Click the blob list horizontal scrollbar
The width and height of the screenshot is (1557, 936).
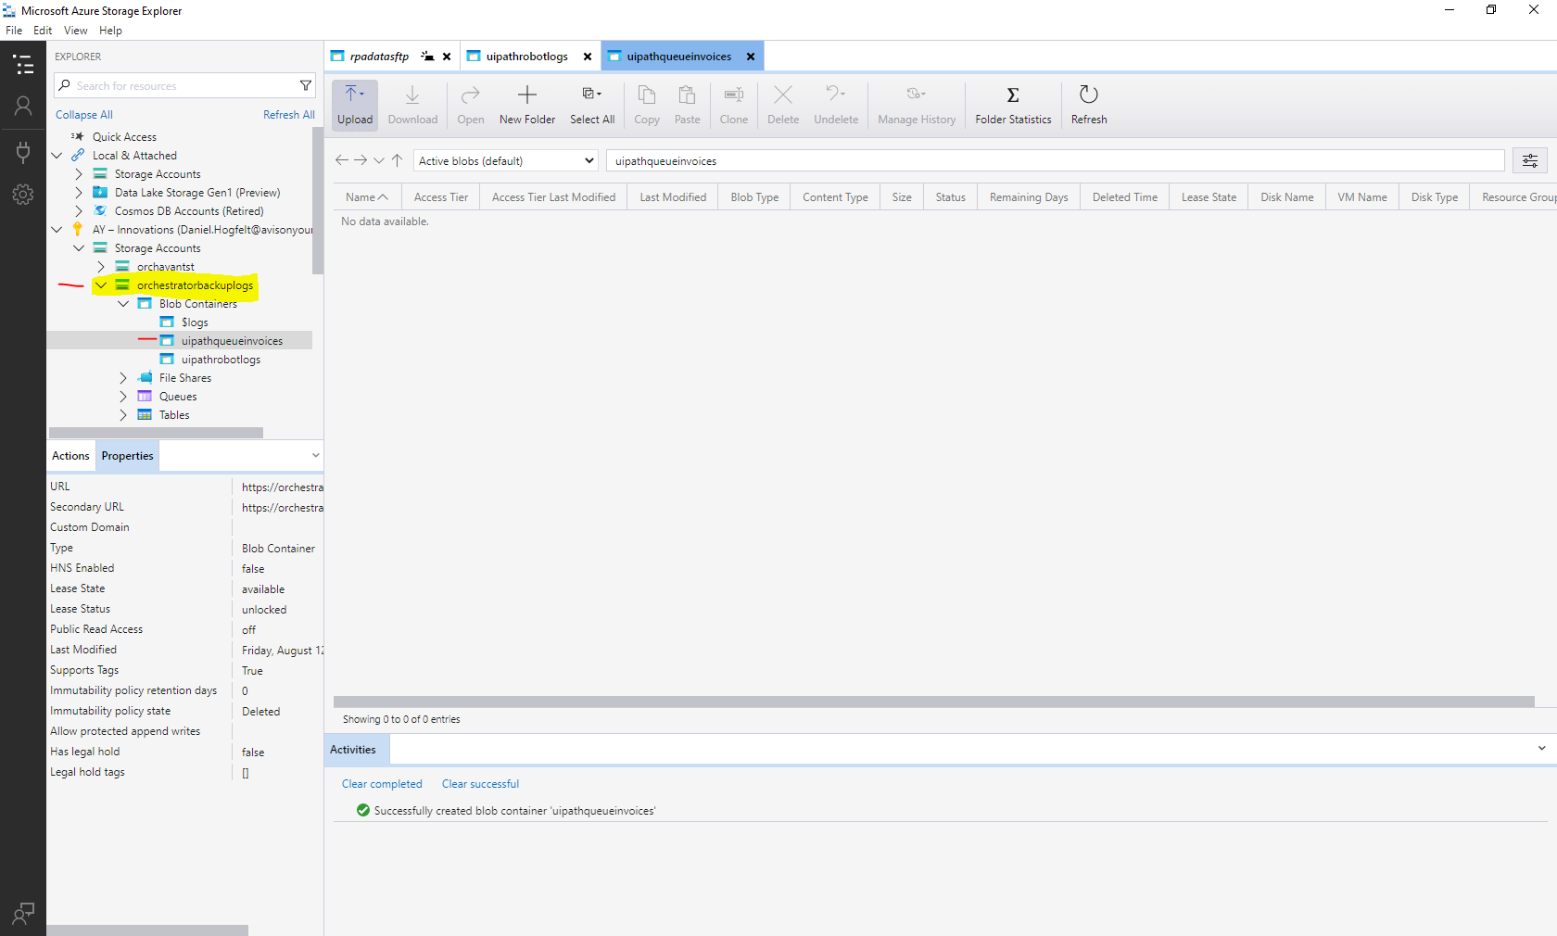point(933,702)
